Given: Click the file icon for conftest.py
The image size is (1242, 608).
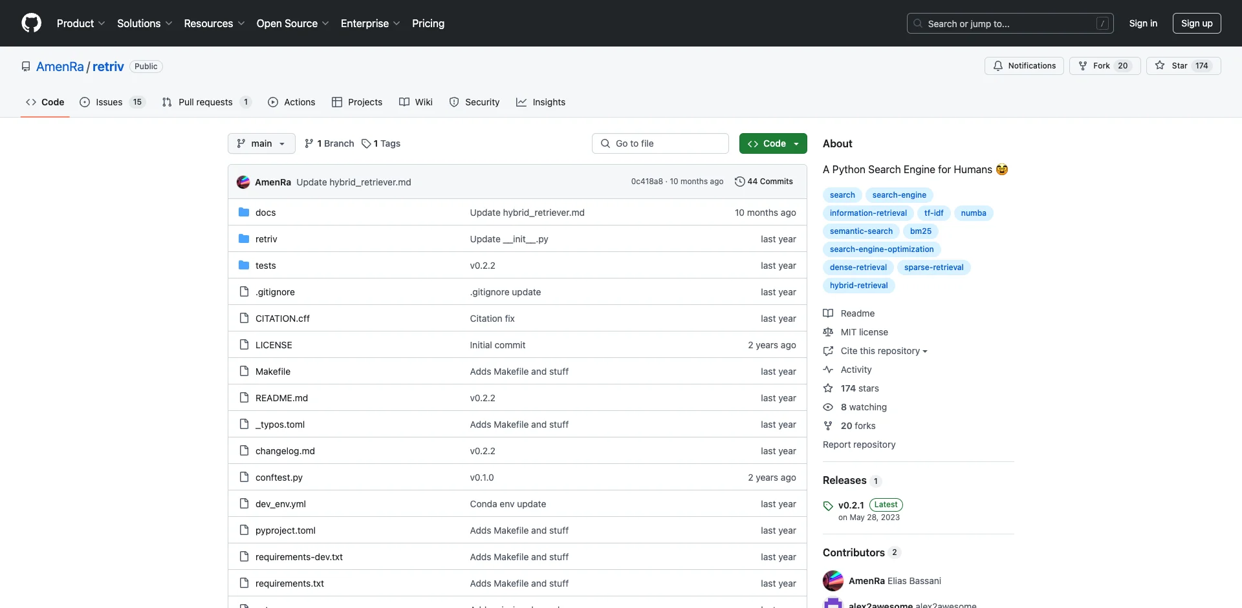Looking at the screenshot, I should 244,477.
